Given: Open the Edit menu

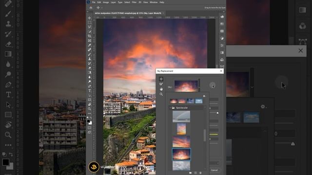Looking at the screenshot, I should [x=99, y=2].
